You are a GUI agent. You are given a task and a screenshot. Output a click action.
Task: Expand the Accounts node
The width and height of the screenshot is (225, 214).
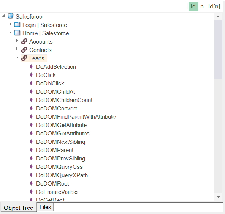[17, 41]
